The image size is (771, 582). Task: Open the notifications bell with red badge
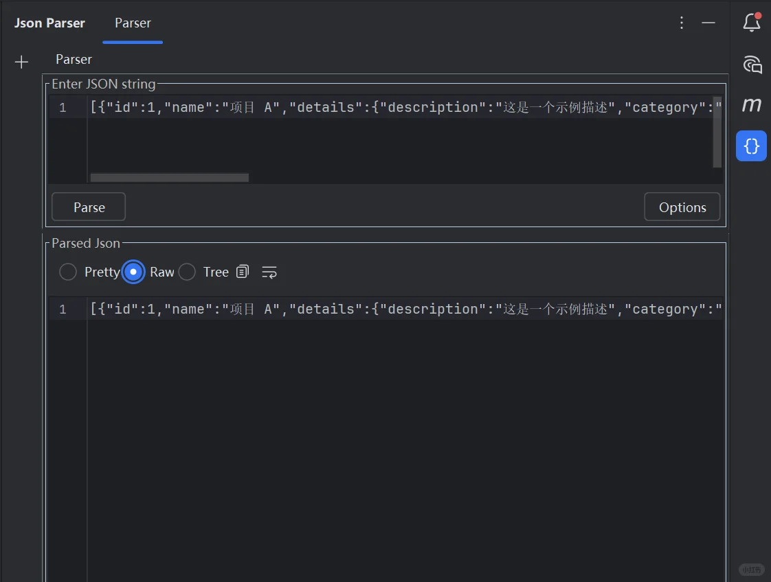tap(751, 22)
